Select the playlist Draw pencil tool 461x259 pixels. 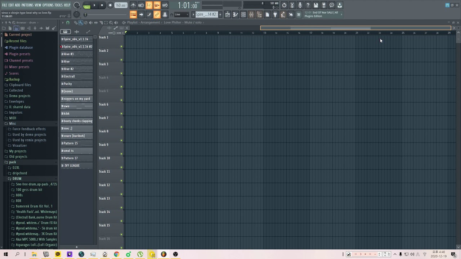click(x=76, y=22)
